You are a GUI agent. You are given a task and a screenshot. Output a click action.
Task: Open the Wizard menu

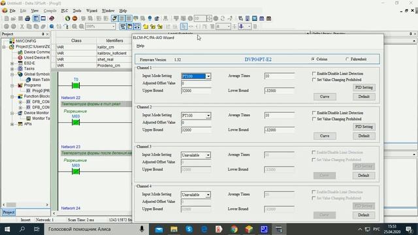91,10
